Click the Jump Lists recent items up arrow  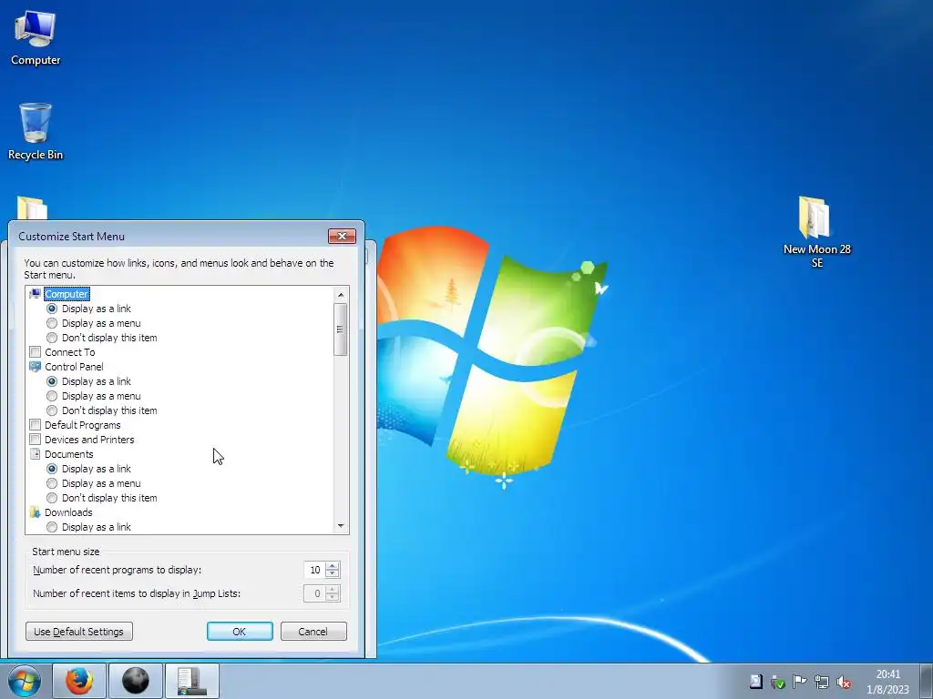333,589
